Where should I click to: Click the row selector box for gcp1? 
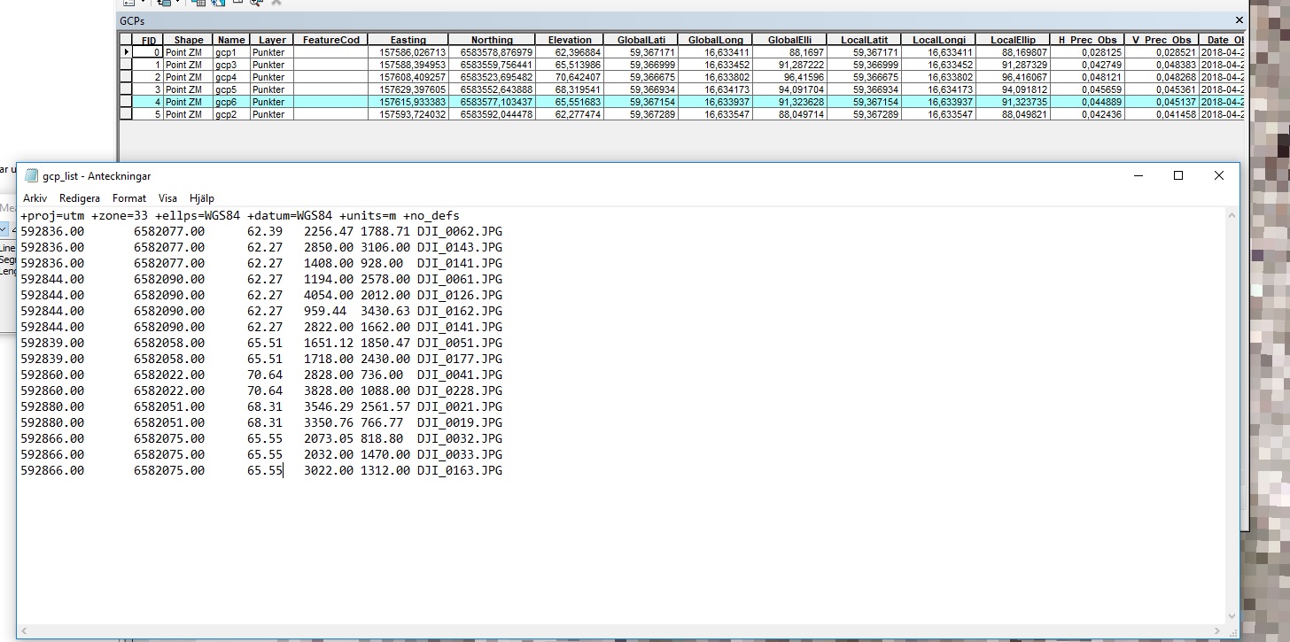[126, 52]
